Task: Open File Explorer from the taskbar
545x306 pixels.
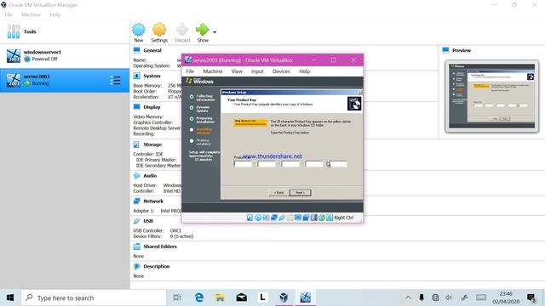Action: coord(220,297)
